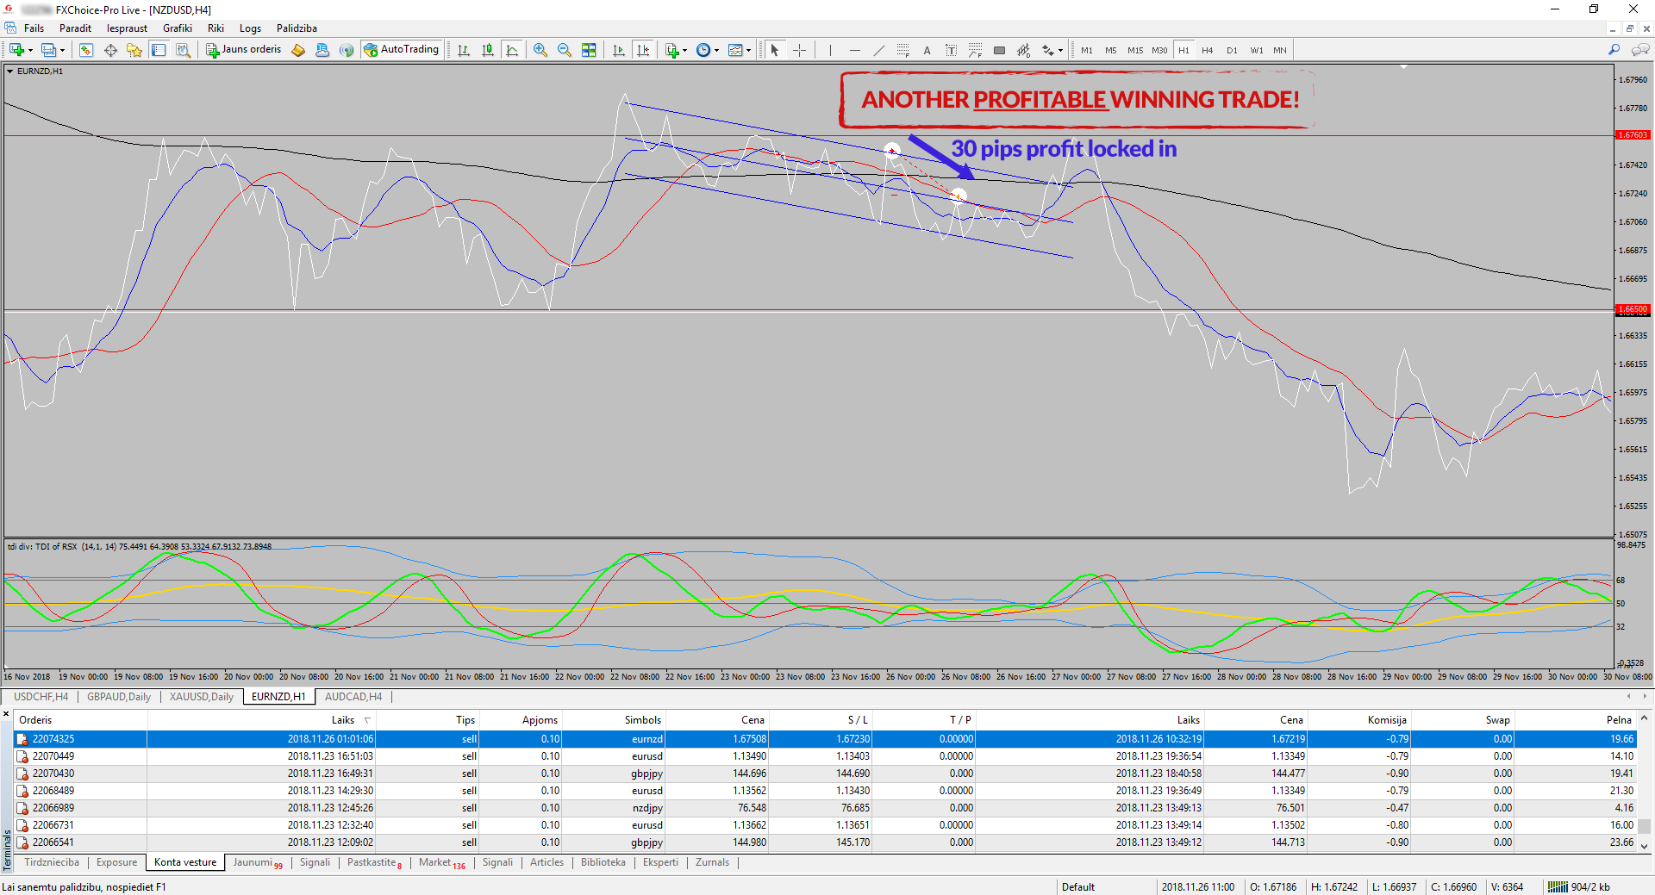
Task: Draw a vertical line tool
Action: click(x=830, y=50)
